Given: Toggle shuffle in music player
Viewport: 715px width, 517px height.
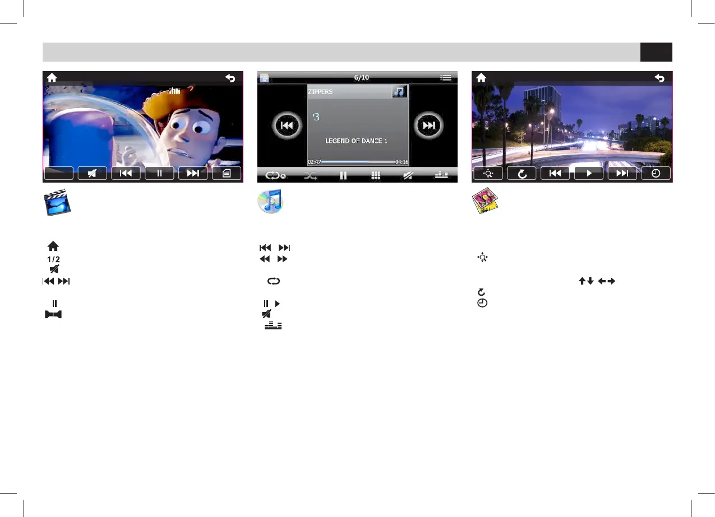Looking at the screenshot, I should pos(310,175).
